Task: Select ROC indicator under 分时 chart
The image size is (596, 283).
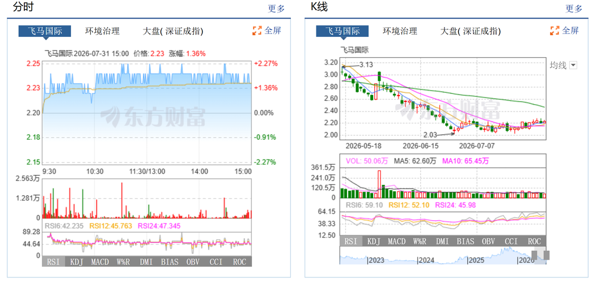Action: click(x=239, y=261)
